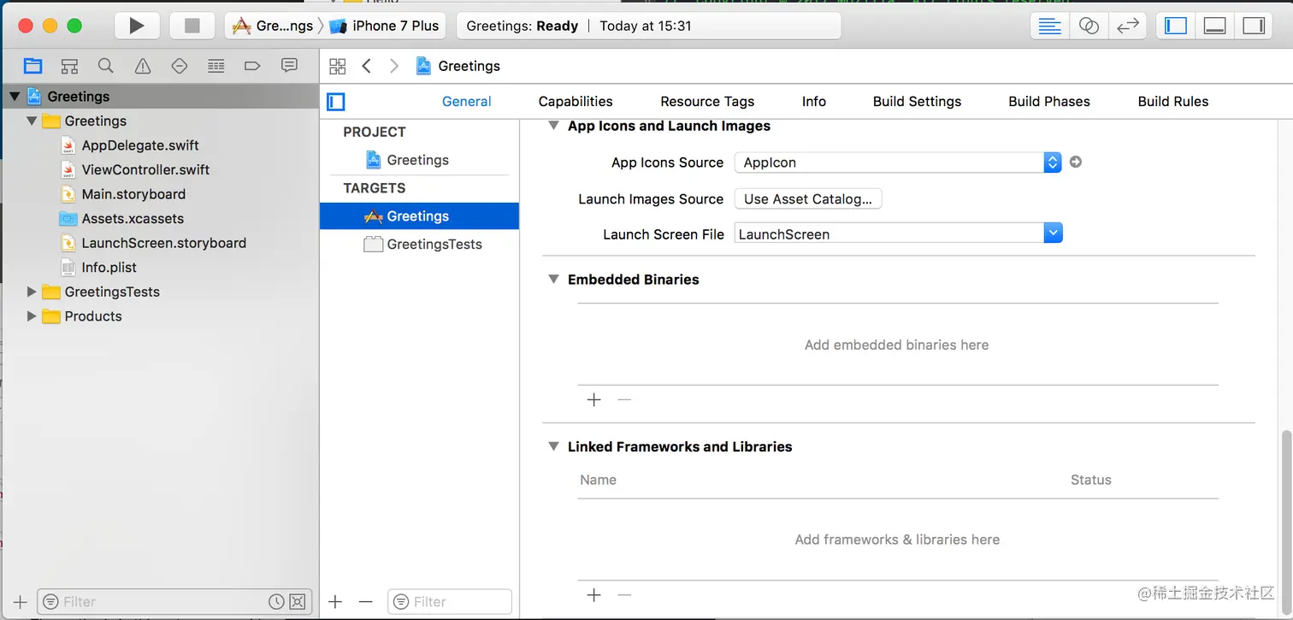
Task: Open the Breakpoint navigator icon
Action: 252,66
